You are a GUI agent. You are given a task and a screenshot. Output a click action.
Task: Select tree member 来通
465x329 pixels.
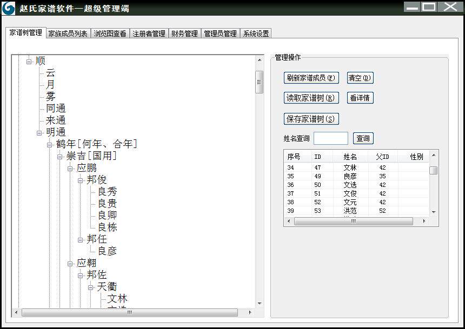(x=56, y=120)
